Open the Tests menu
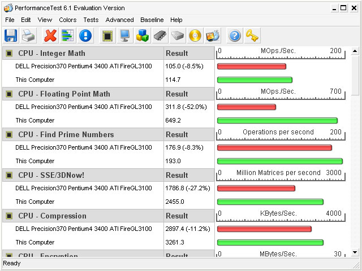 [x=91, y=20]
